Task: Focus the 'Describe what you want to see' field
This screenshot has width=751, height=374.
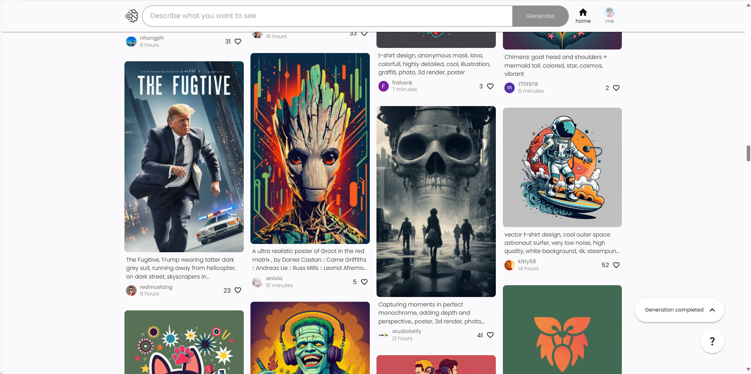Action: pyautogui.click(x=327, y=16)
